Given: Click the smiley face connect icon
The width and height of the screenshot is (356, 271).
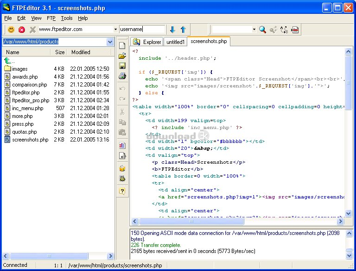Looking at the screenshot, I should click(11, 30).
